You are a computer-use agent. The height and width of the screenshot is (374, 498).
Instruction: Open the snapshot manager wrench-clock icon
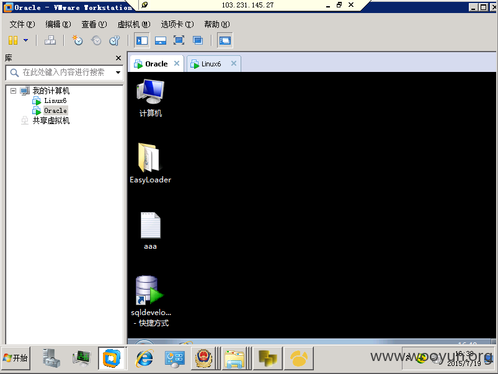pos(115,40)
